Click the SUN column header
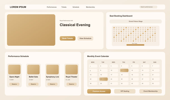 click(155, 62)
